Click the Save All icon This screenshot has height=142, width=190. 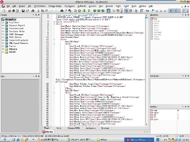coord(27,11)
